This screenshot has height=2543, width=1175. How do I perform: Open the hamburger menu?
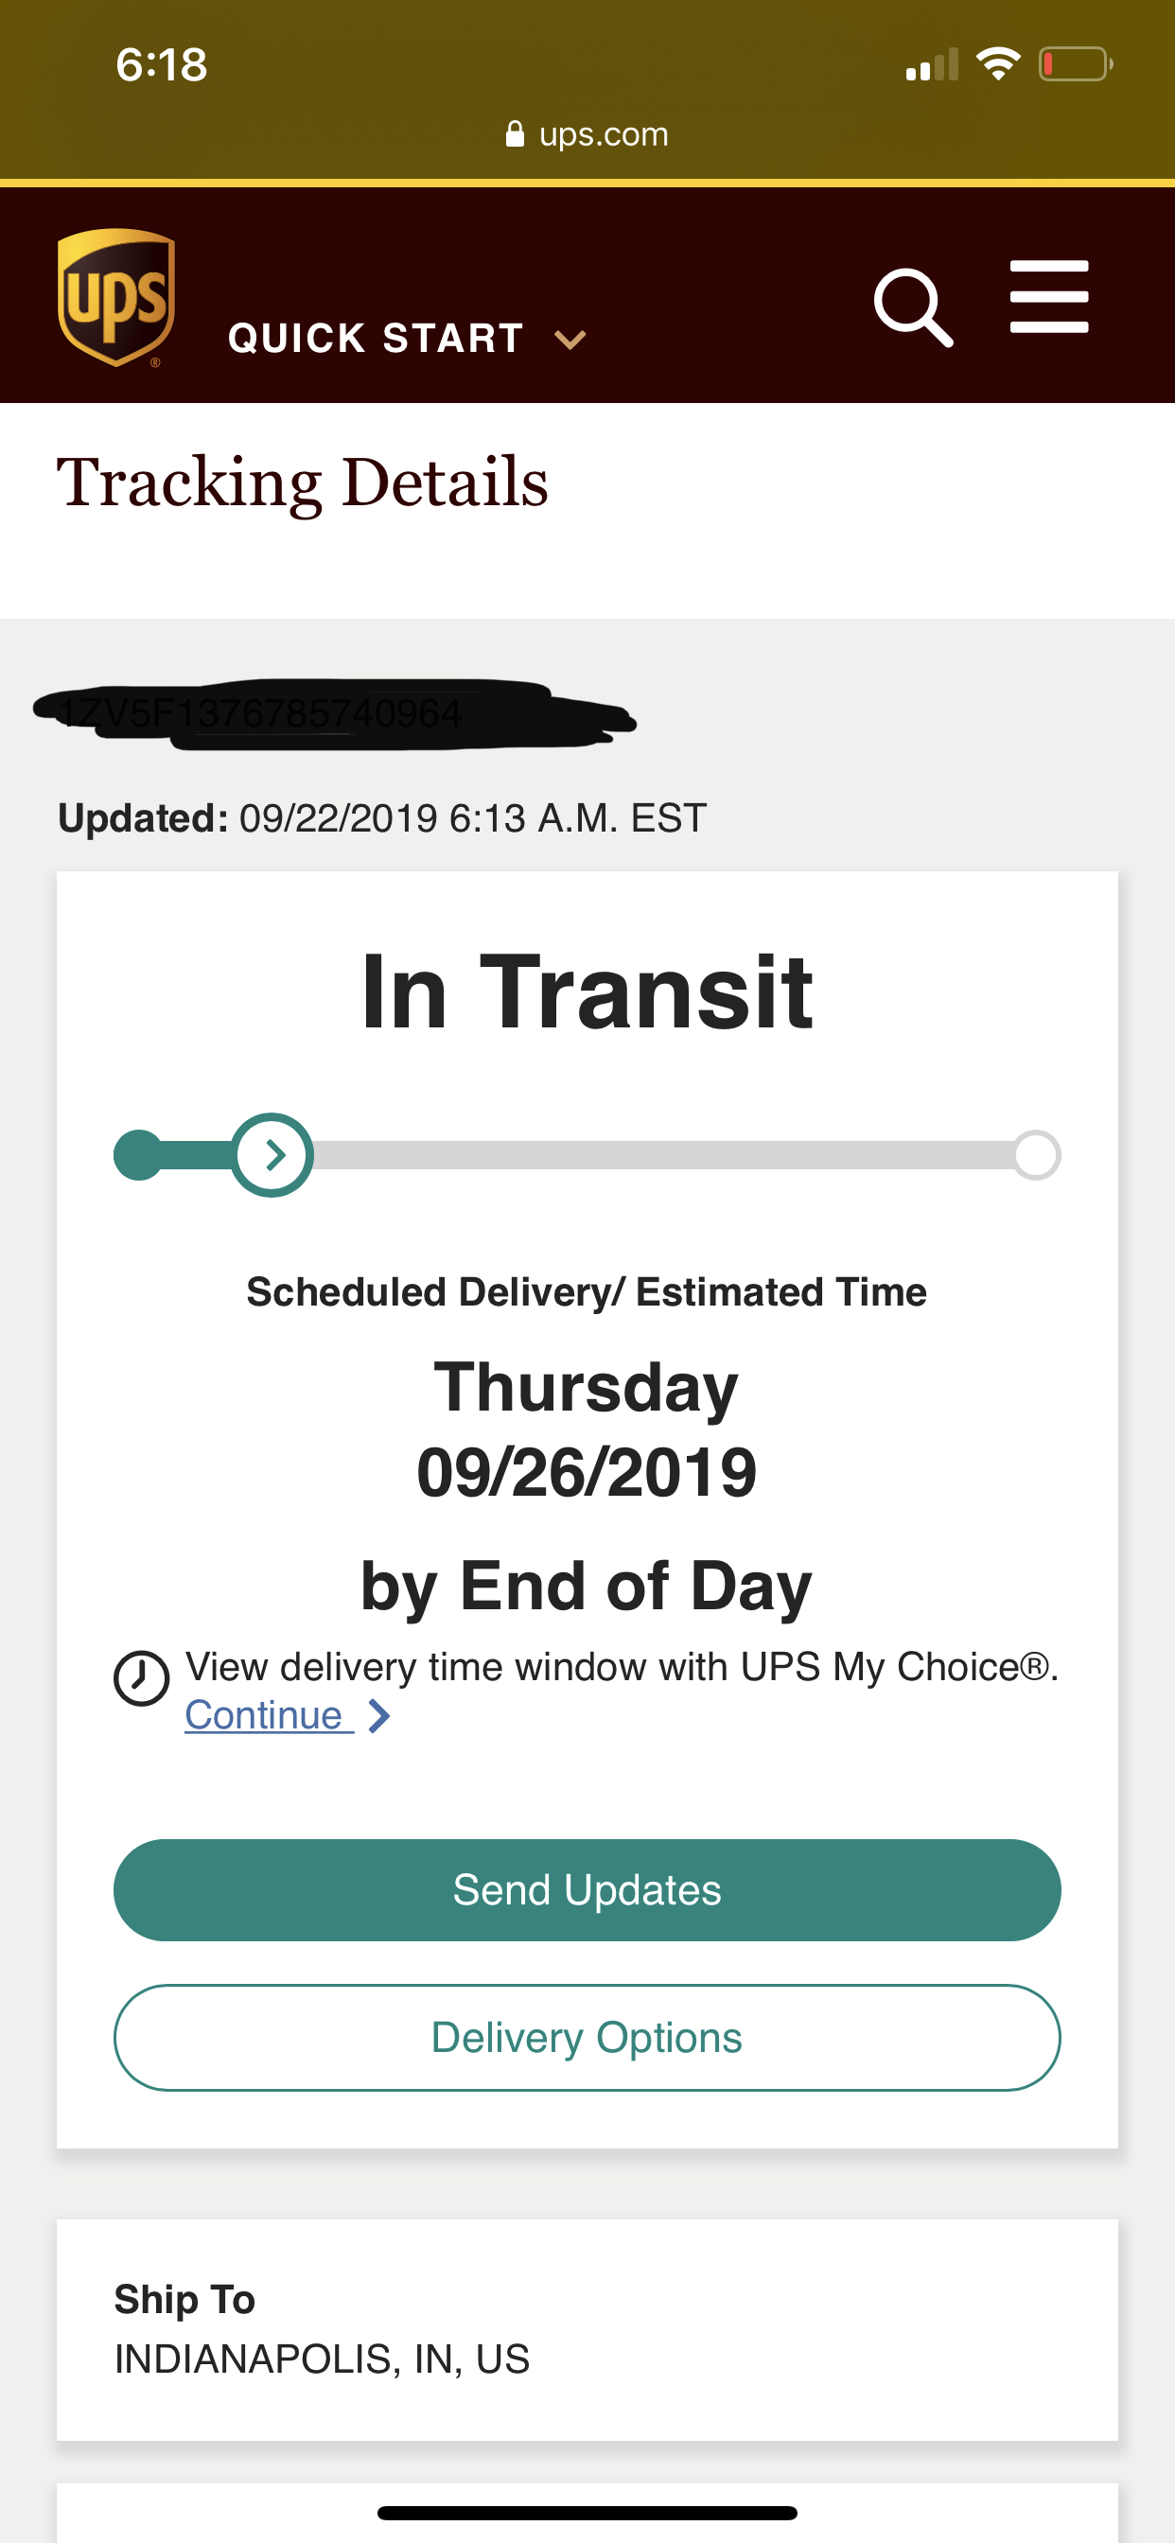[1048, 297]
